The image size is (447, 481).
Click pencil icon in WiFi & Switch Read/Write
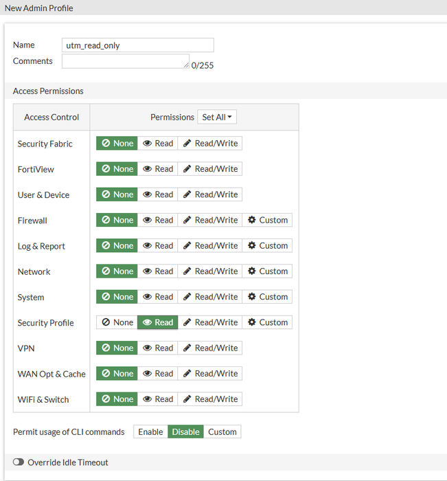point(187,399)
